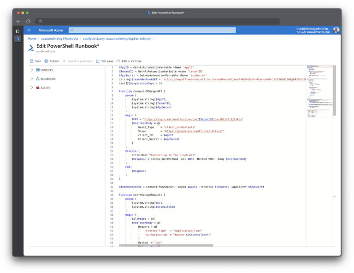Open the account profile avatar
354x273 pixels.
336,30
